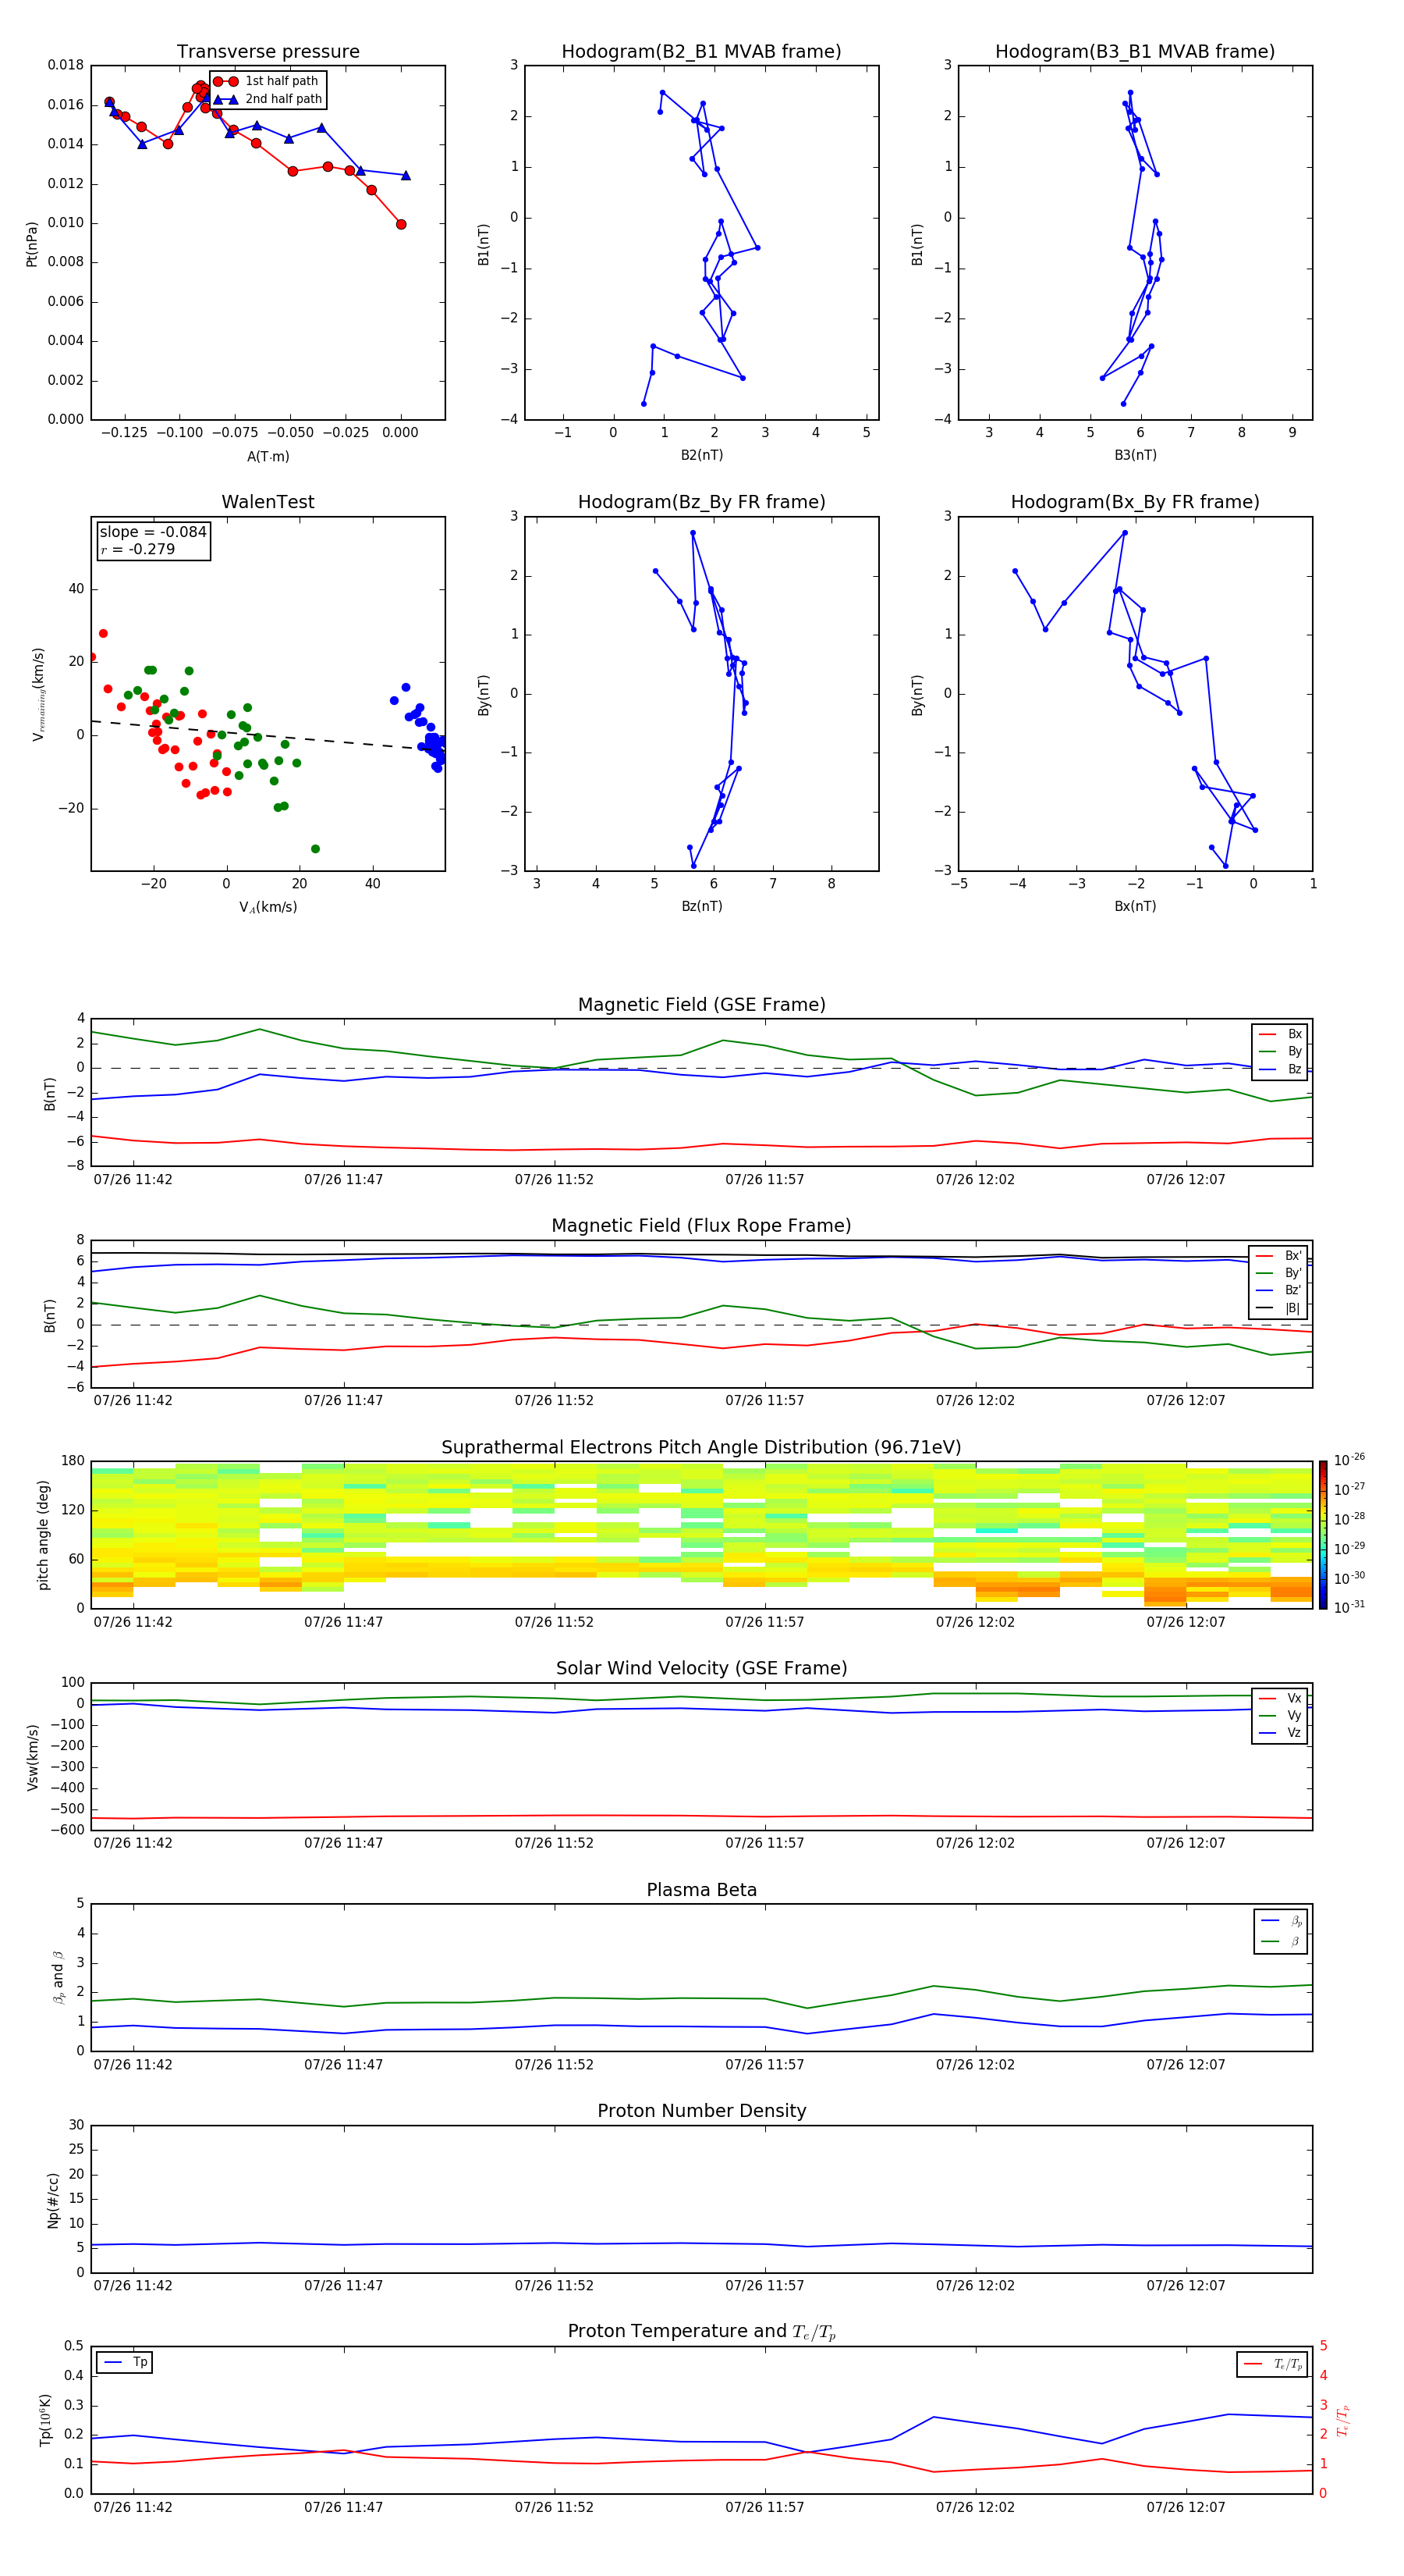Click the "Proton Temperature and Te/Tp" title
The height and width of the screenshot is (2576, 1404).
tap(701, 2332)
